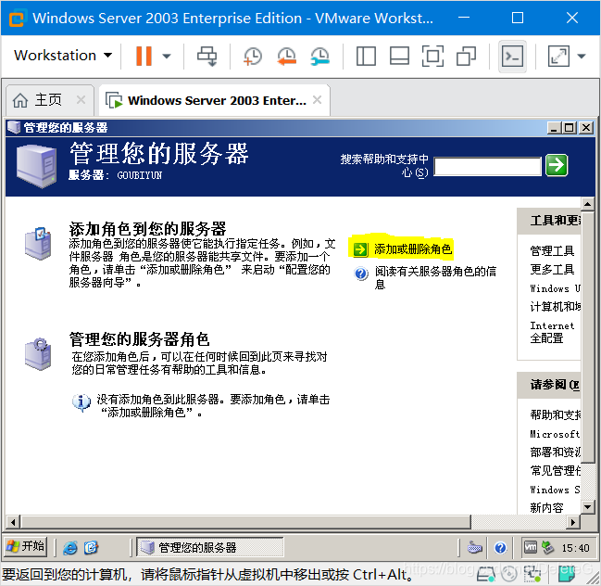The image size is (601, 586).
Task: Click the Windows S... link under 请参阅
Action: tap(555, 490)
